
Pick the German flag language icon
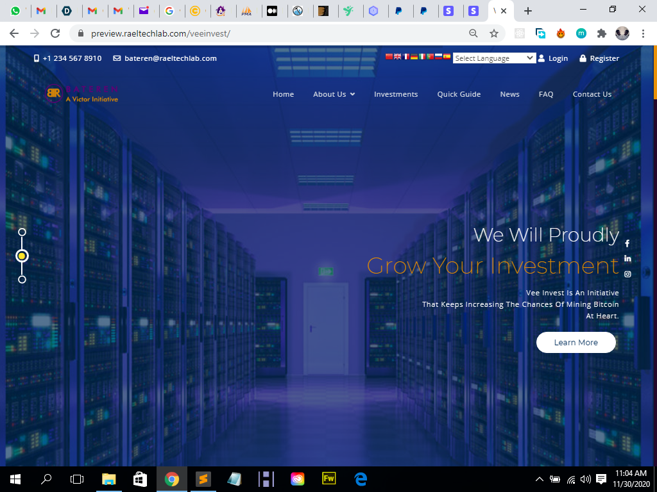pyautogui.click(x=414, y=56)
